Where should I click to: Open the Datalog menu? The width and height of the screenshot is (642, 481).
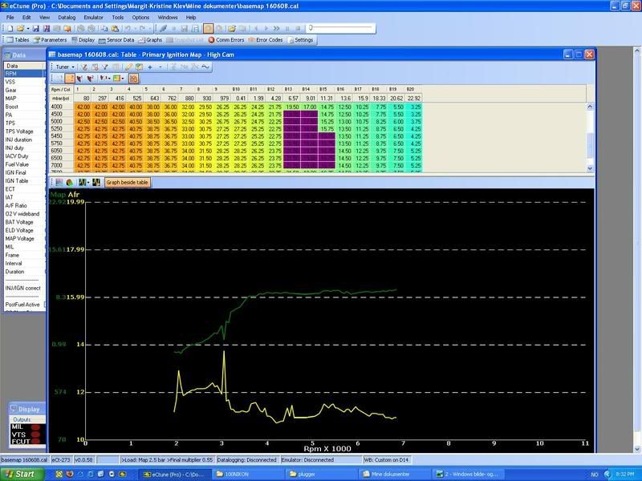tap(67, 17)
